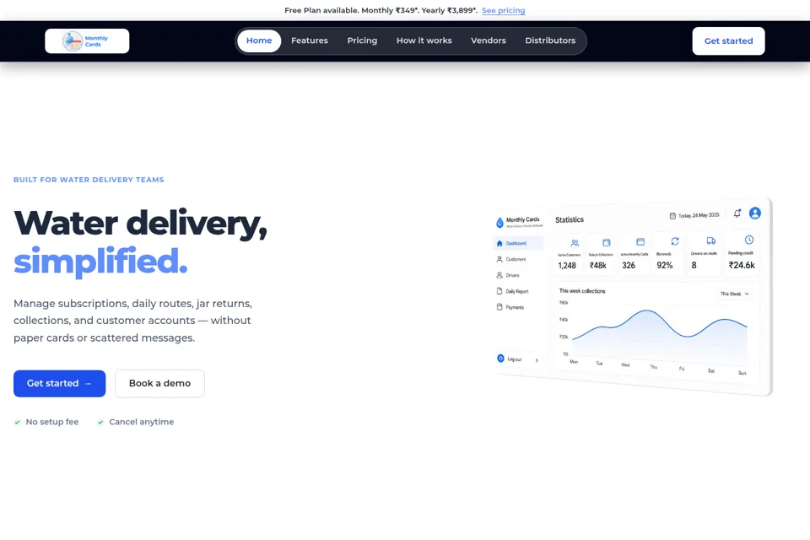Click the Drivers label in preview sidebar
Image resolution: width=810 pixels, height=540 pixels.
[512, 275]
